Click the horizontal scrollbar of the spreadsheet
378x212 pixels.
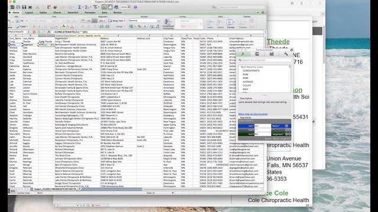tap(172, 190)
